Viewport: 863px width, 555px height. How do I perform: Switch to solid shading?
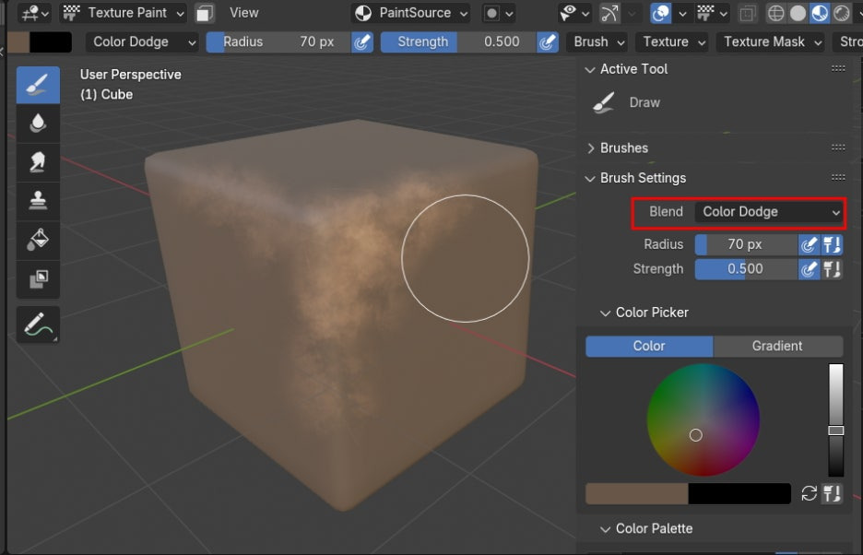coord(798,13)
